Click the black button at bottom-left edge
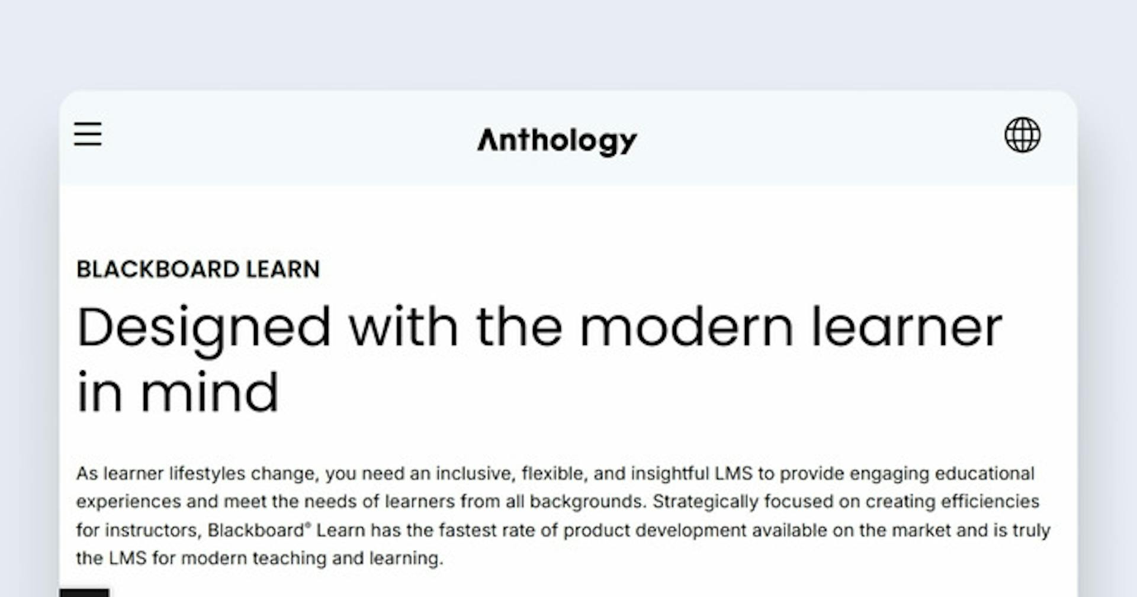The height and width of the screenshot is (597, 1137). 84,592
